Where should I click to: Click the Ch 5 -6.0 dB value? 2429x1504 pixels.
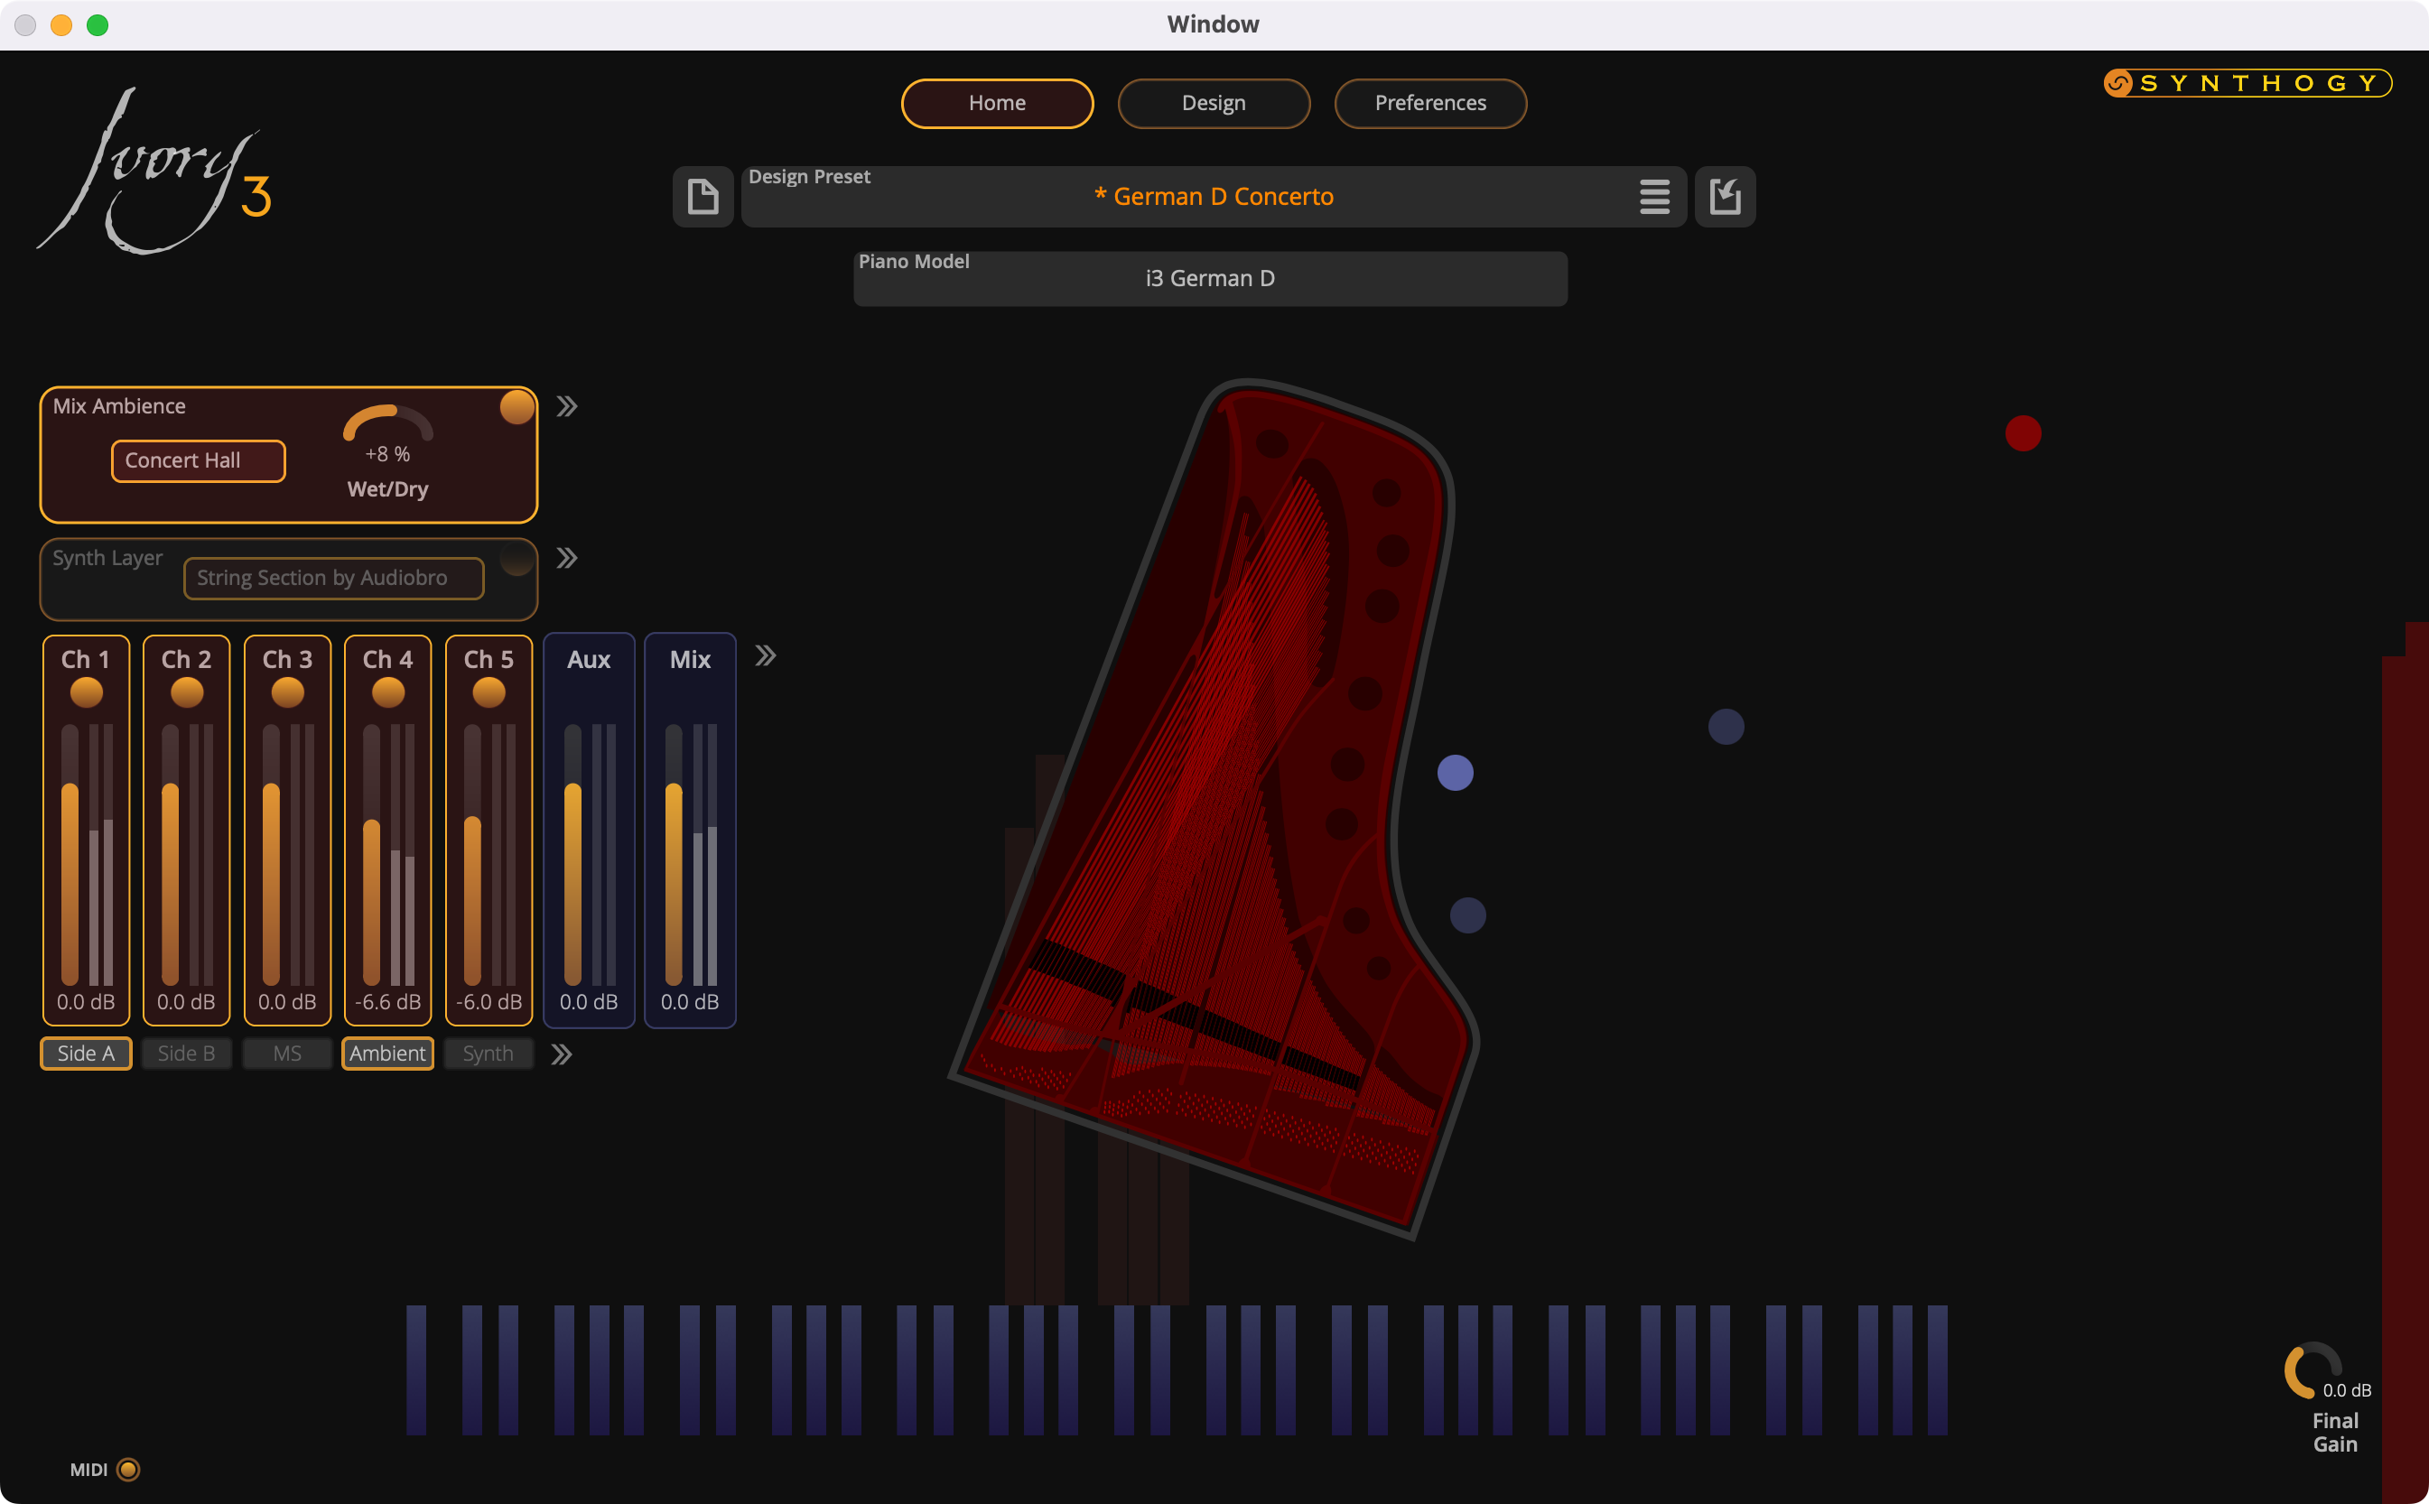[489, 1002]
